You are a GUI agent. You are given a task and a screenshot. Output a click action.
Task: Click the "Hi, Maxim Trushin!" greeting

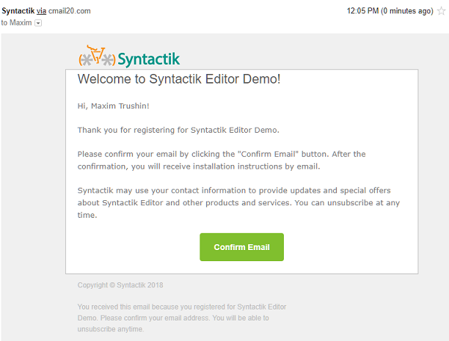[113, 106]
